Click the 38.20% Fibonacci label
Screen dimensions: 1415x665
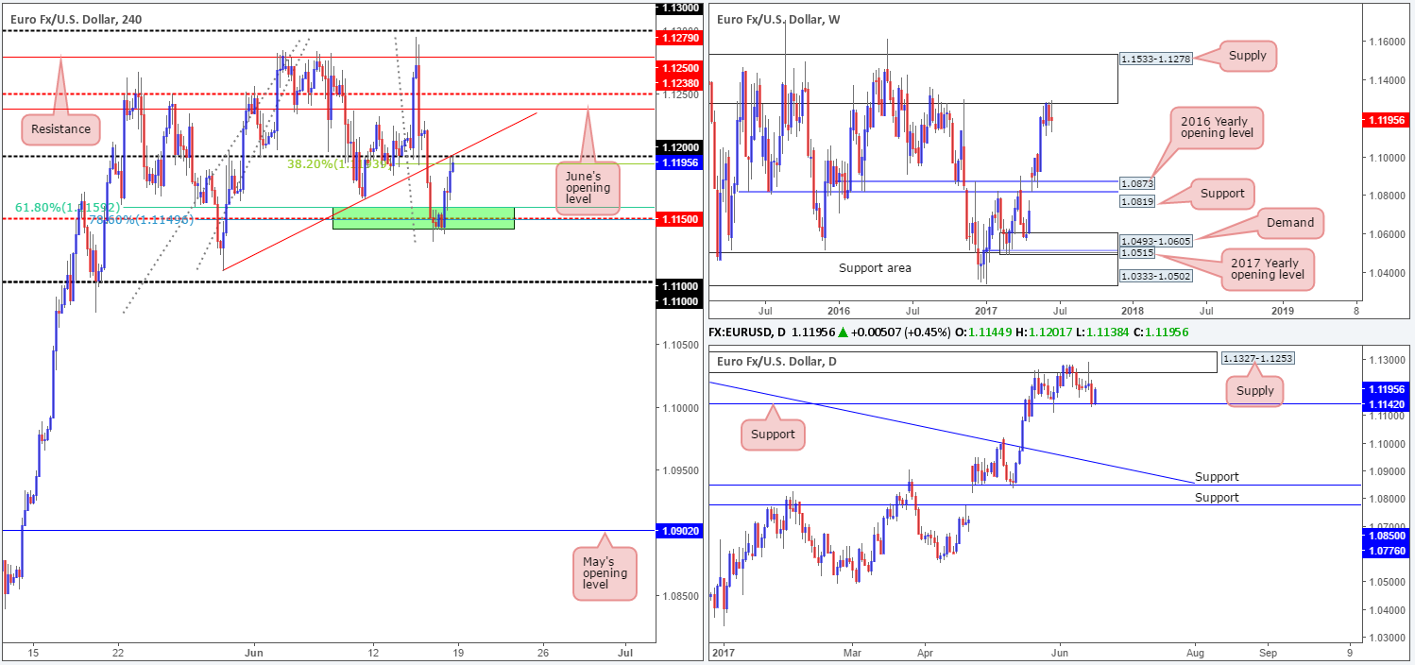[x=340, y=163]
